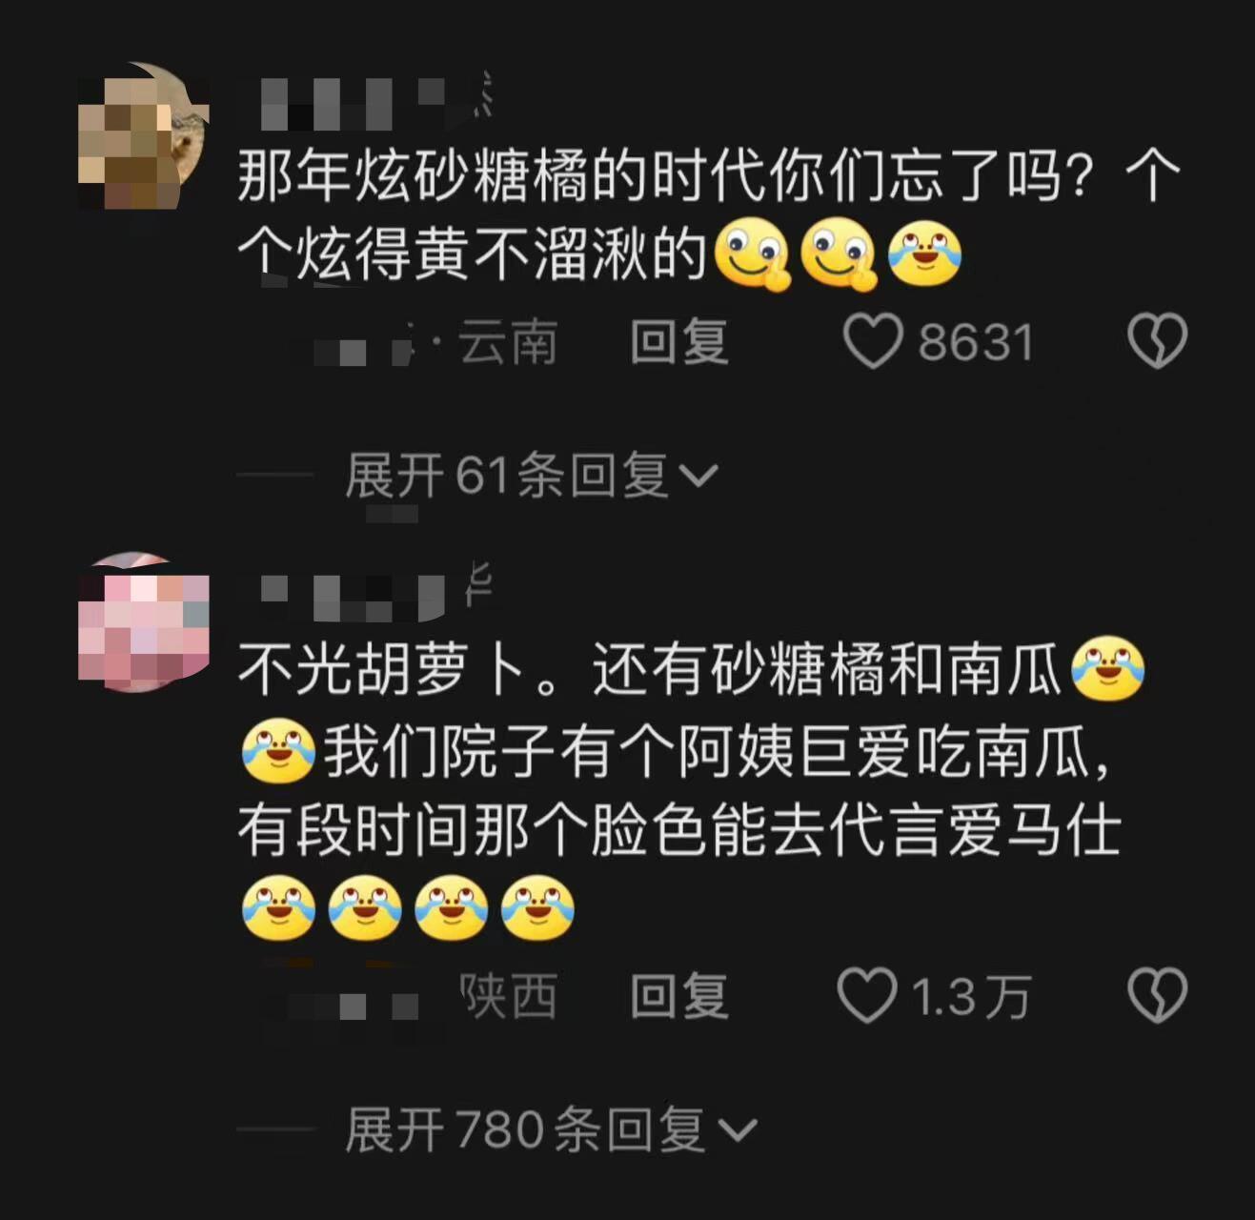Reply to the 云南 comment via 回复
Screen dimensions: 1255x1220
[x=679, y=342]
